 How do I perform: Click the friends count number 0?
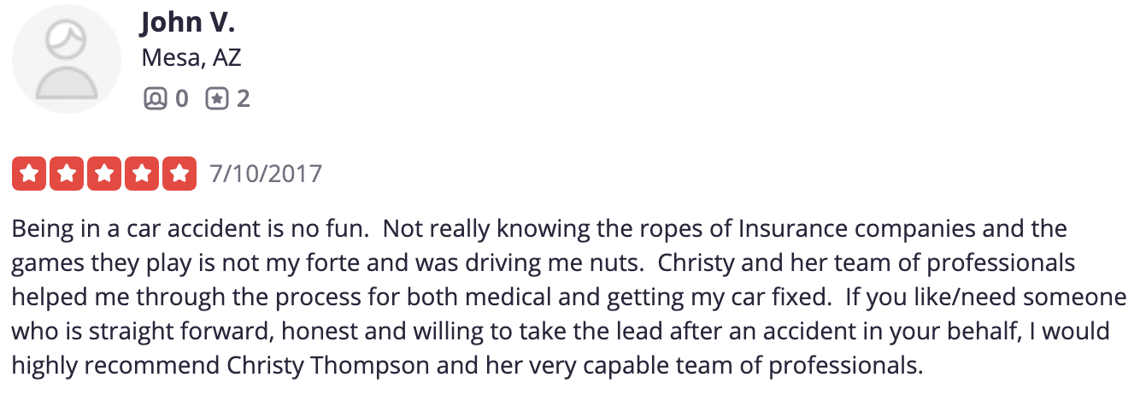pyautogui.click(x=181, y=99)
